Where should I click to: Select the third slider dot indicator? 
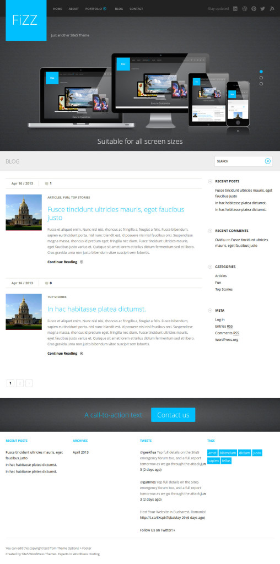pyautogui.click(x=261, y=84)
